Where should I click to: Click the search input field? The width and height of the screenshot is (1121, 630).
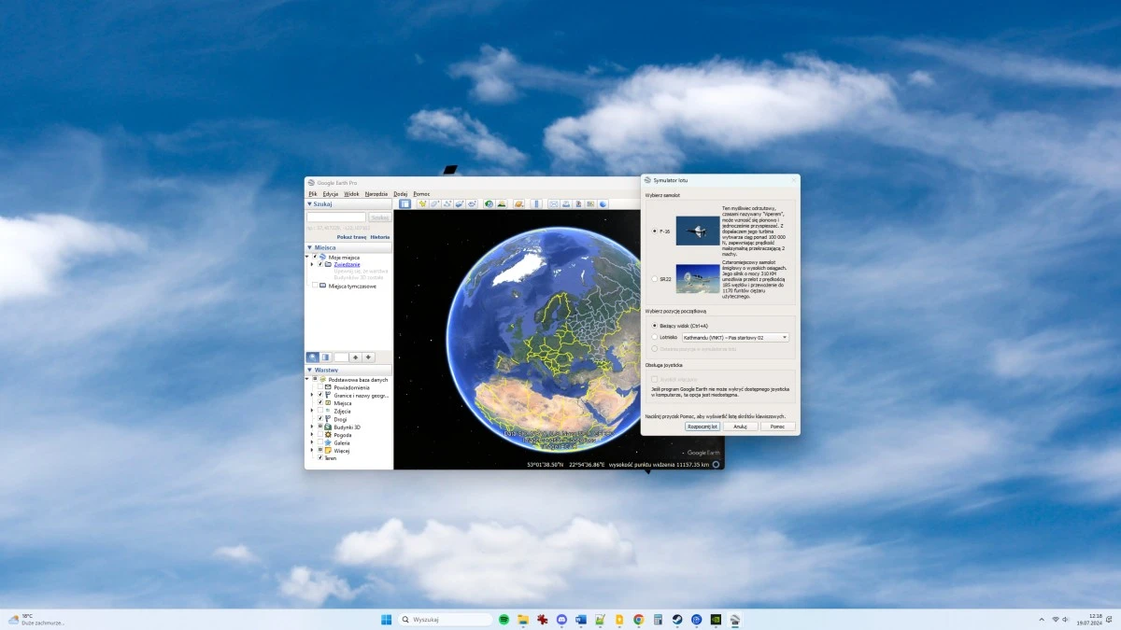click(336, 217)
